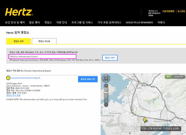Open the Honolulu International Airport result link
The width and height of the screenshot is (186, 135).
tap(26, 78)
